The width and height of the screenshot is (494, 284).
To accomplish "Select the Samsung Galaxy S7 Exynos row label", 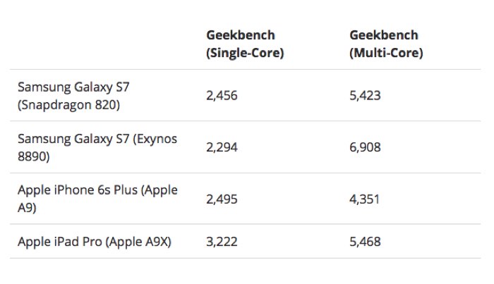I will 97,147.
